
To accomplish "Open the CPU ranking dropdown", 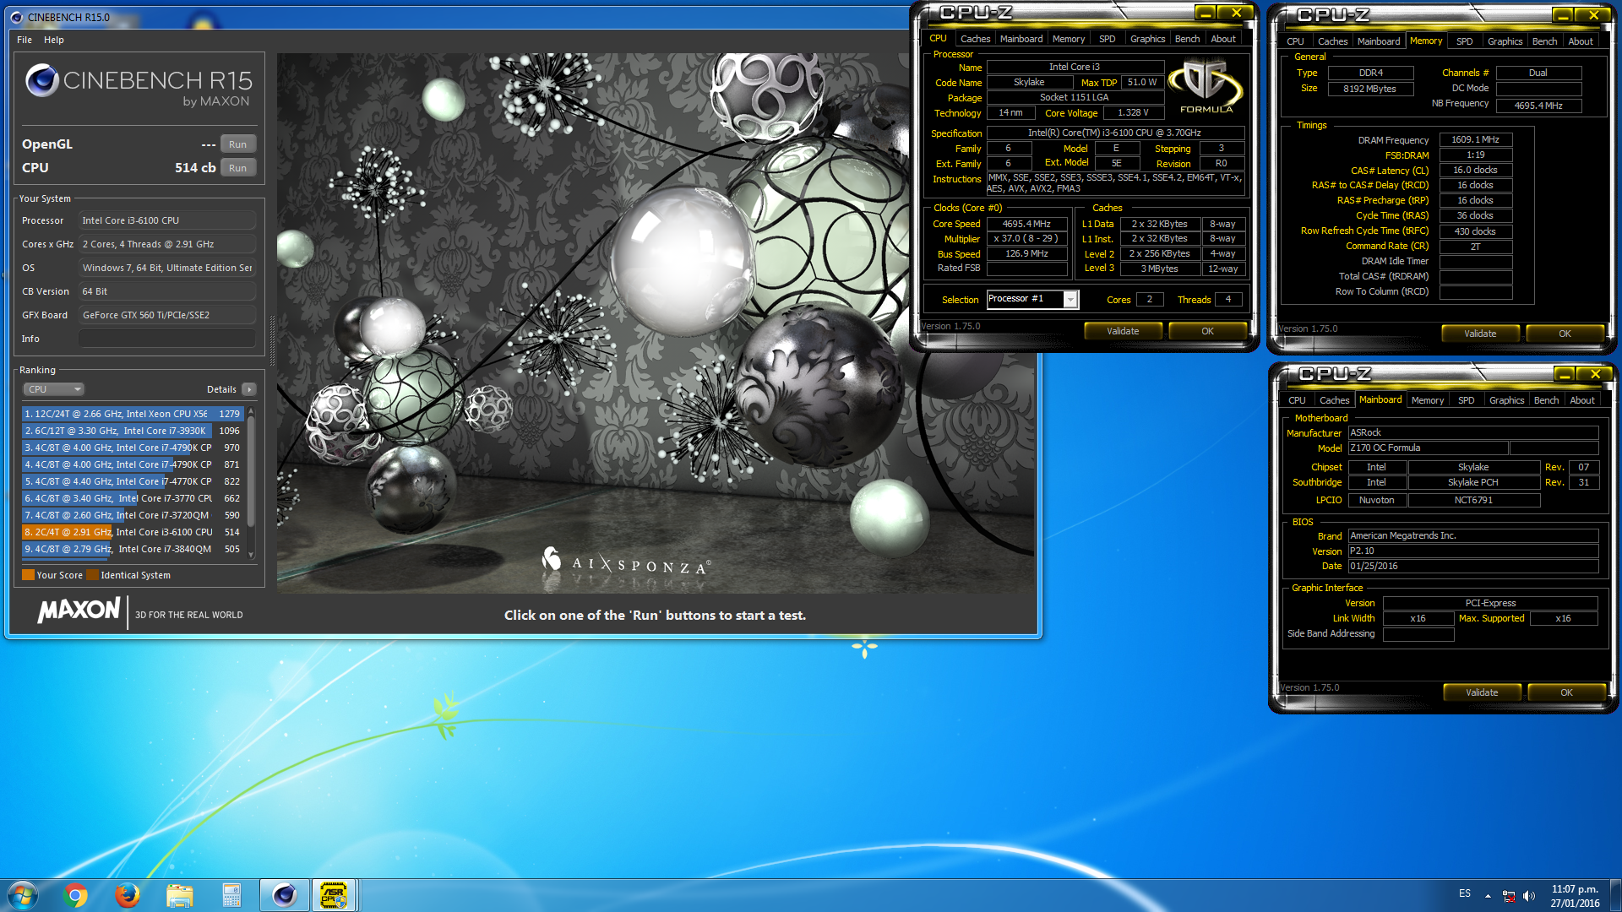I will [x=53, y=389].
